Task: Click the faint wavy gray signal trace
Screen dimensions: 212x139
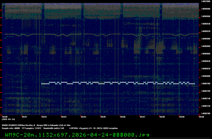Action: pyautogui.click(x=102, y=35)
